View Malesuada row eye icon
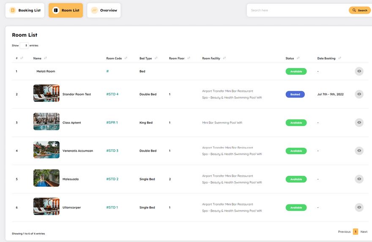The width and height of the screenshot is (372, 242). (x=359, y=179)
